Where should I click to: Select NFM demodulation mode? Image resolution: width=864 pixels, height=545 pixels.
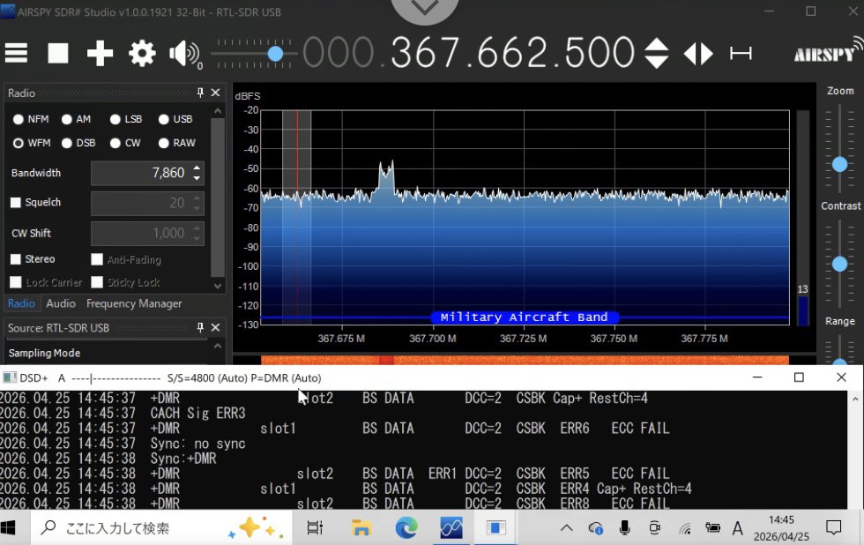click(19, 119)
